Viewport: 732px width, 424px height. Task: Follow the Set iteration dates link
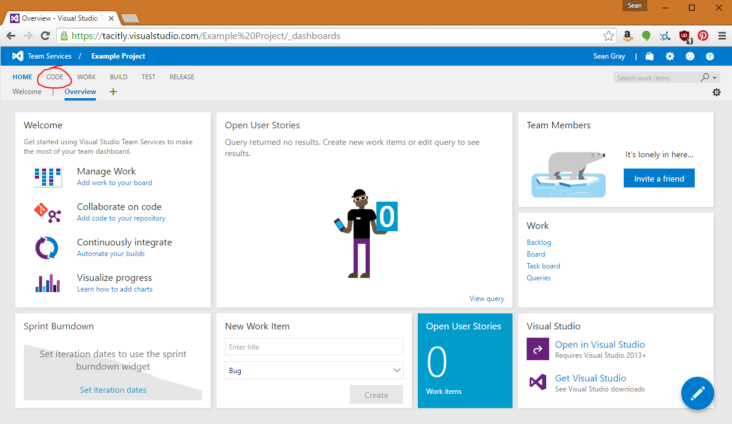[x=113, y=390]
